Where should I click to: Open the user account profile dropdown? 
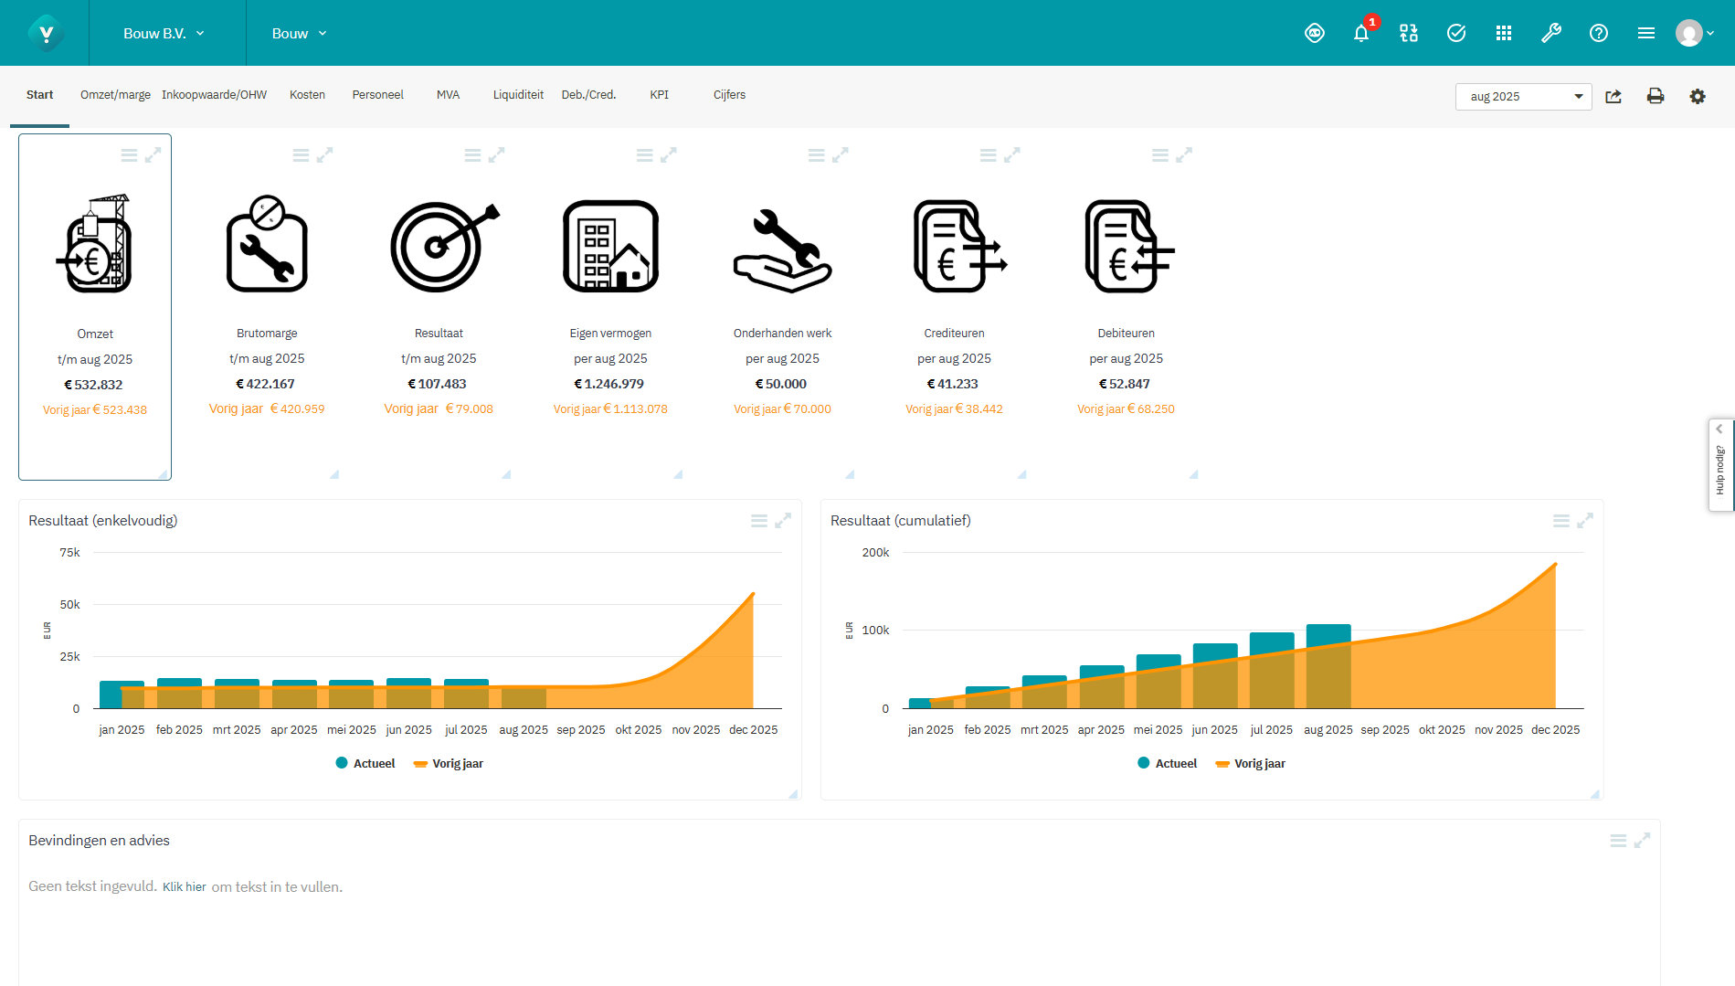point(1694,33)
